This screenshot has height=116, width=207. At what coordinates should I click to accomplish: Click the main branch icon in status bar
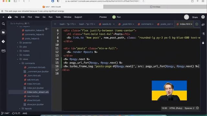[x=2, y=113]
